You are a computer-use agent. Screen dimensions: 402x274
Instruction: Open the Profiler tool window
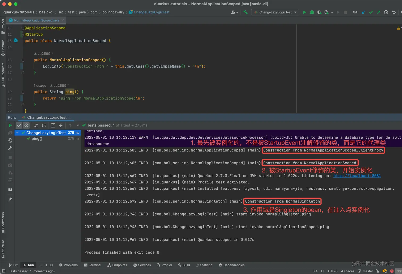coord(164,265)
